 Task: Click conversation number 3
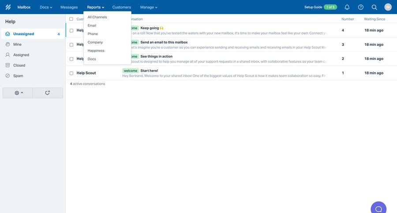tap(343, 44)
